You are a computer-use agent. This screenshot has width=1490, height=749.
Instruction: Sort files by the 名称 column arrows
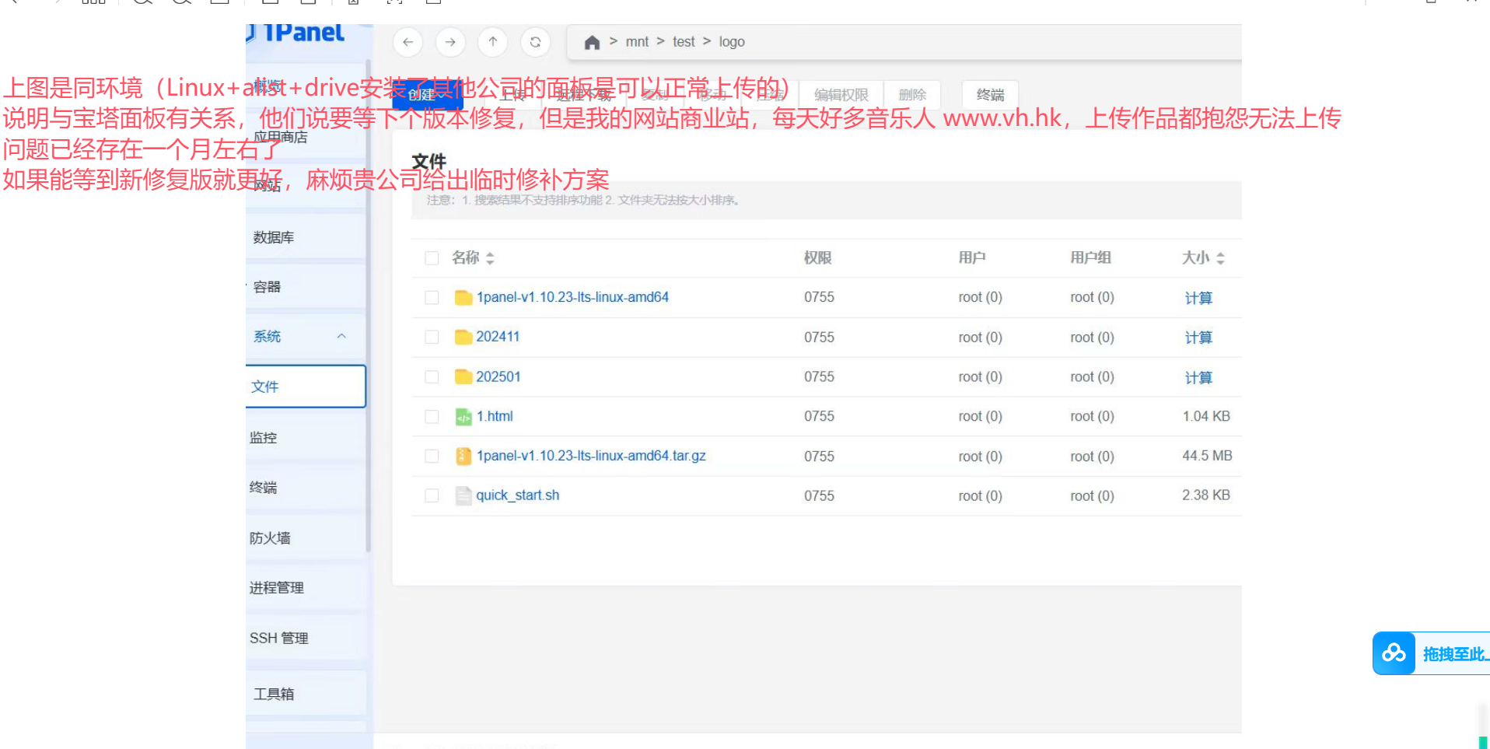[490, 258]
